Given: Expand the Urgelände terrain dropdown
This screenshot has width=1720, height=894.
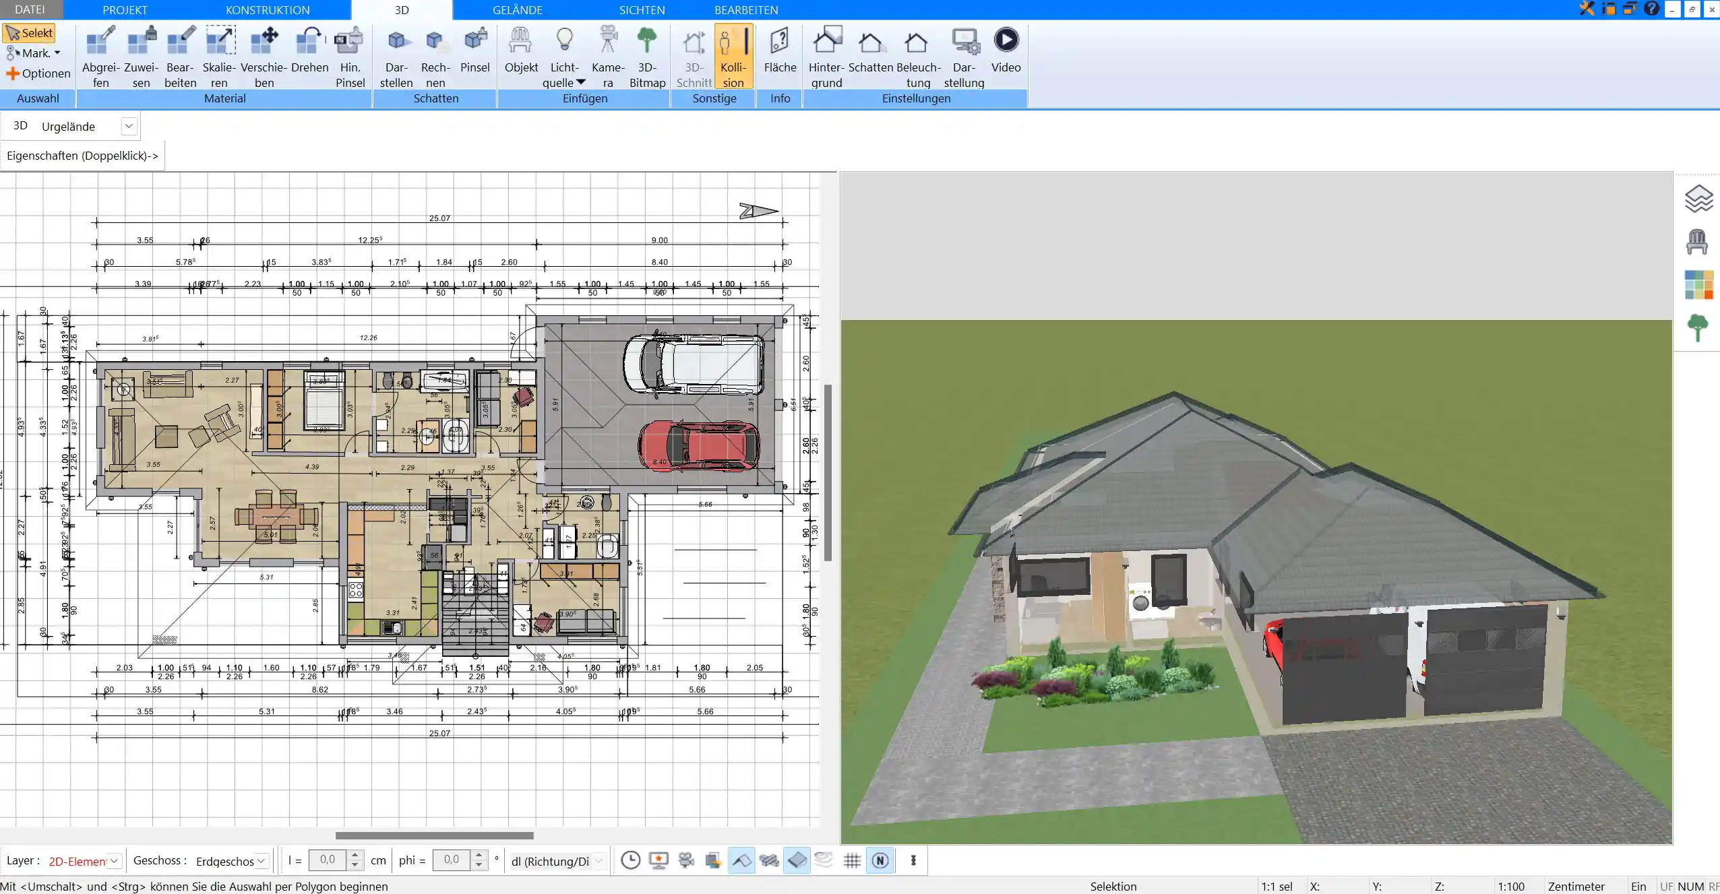Looking at the screenshot, I should (127, 125).
